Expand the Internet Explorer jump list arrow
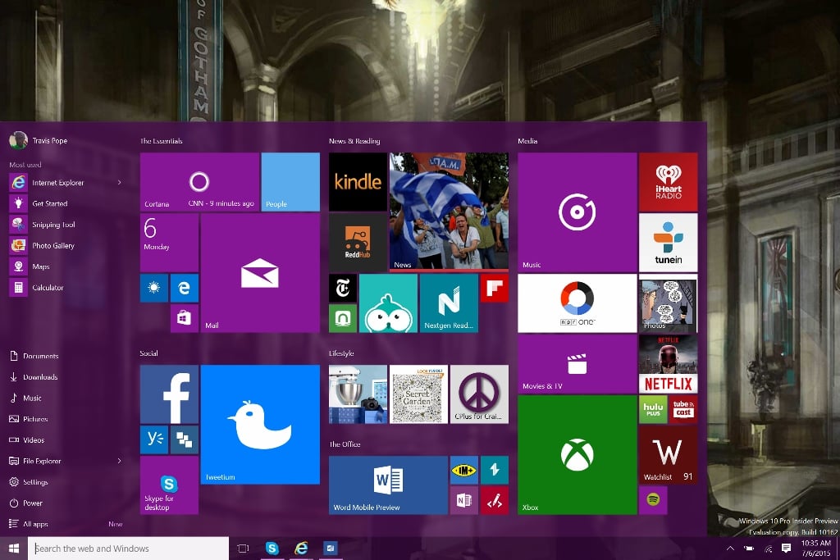This screenshot has width=840, height=560. 120,183
